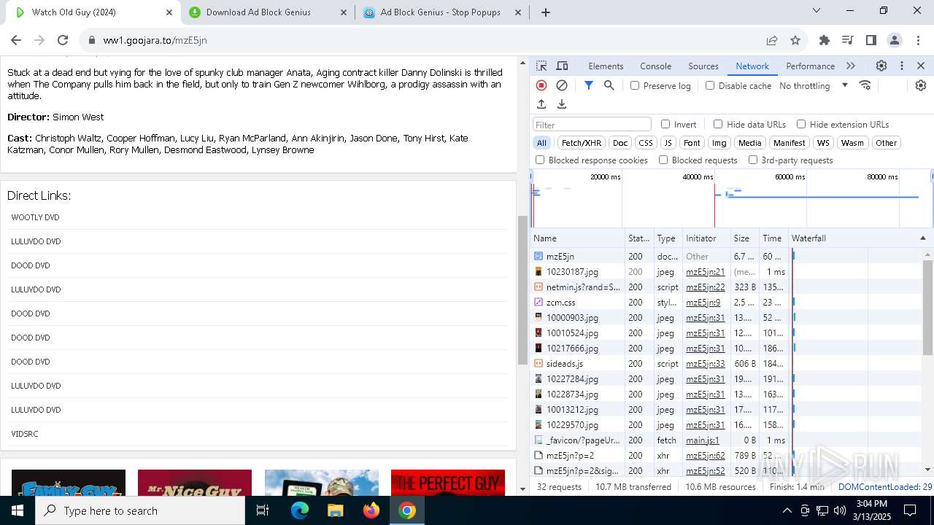The height and width of the screenshot is (525, 934).
Task: Switch to Ad Block Genius - Stop Popups tab
Action: point(443,12)
